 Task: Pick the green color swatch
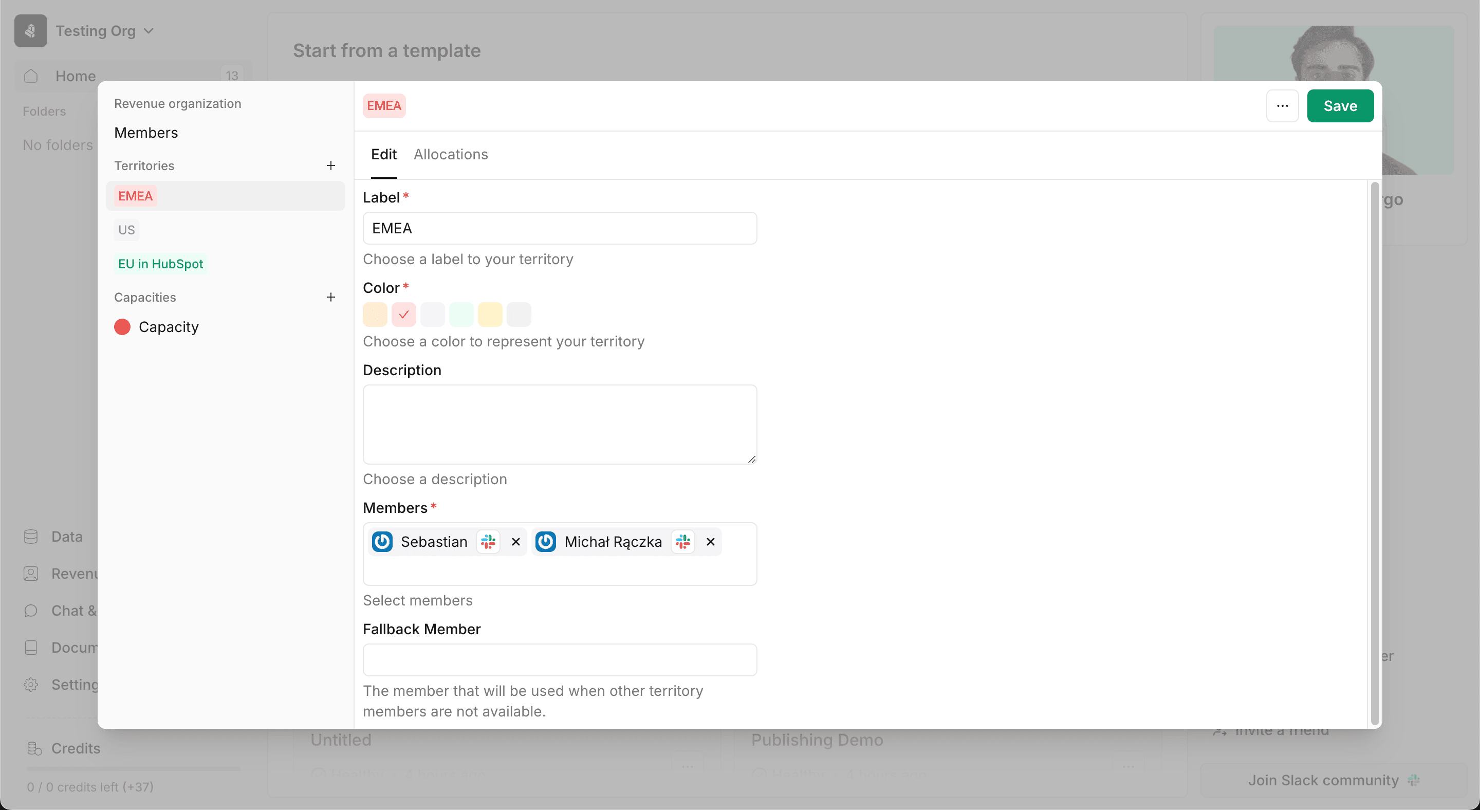461,314
